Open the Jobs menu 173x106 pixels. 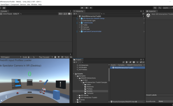tap(28, 5)
